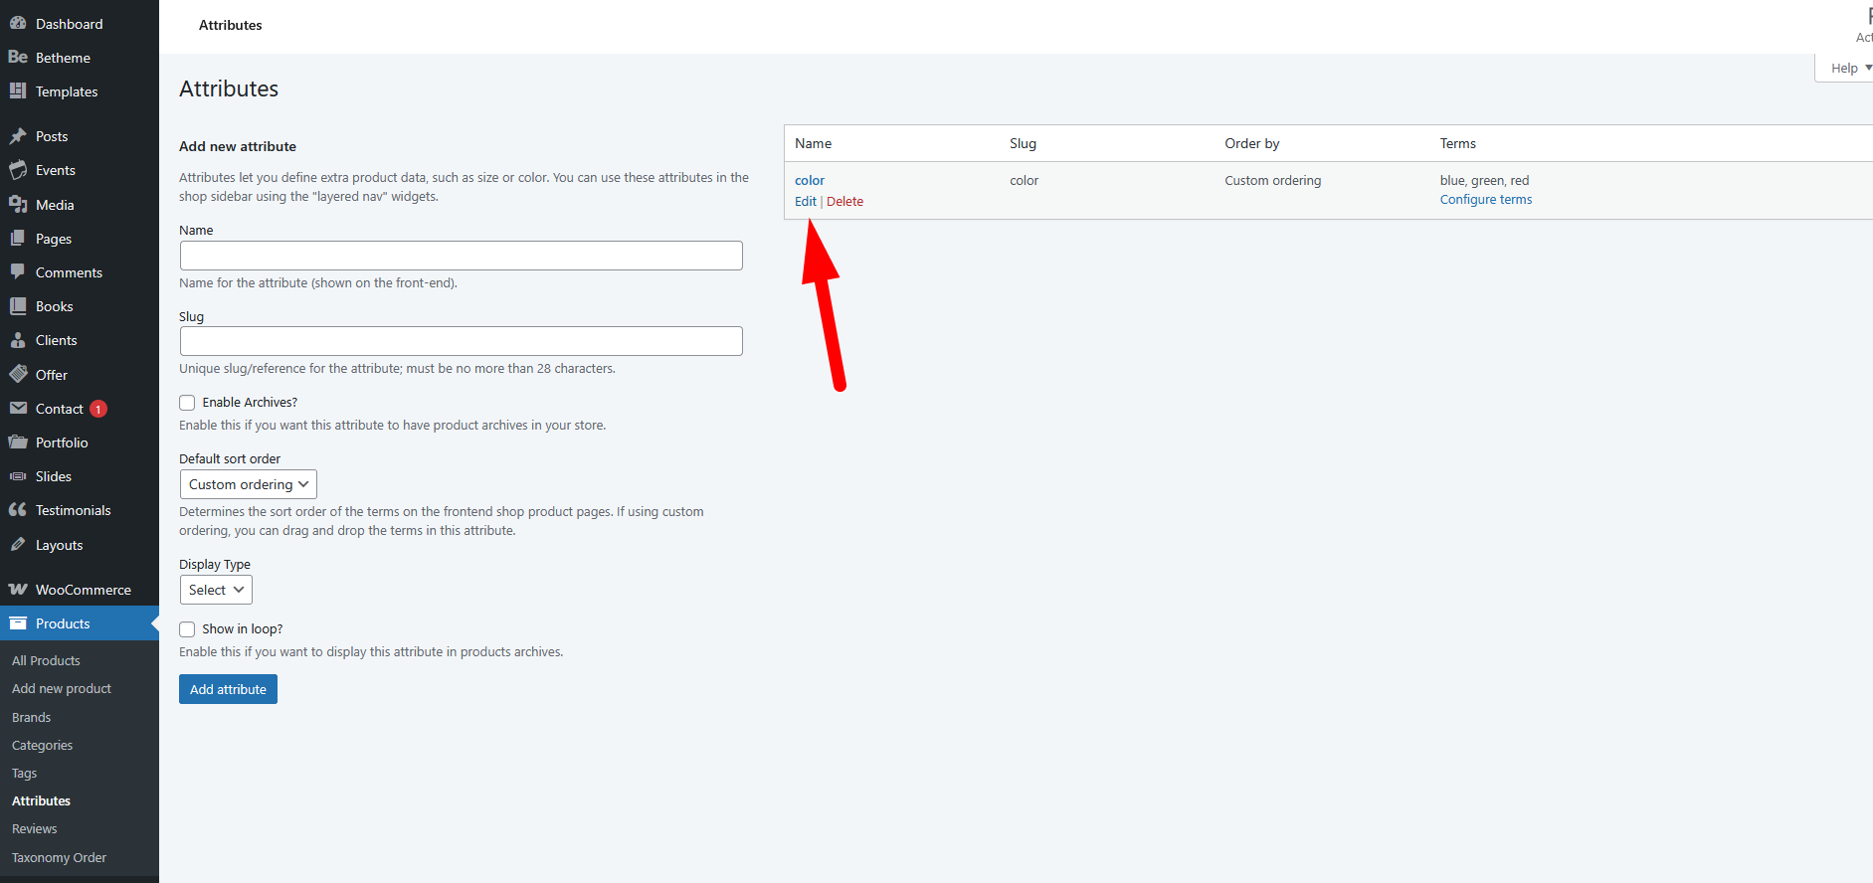Click the Media icon in sidebar
Image resolution: width=1873 pixels, height=883 pixels.
click(x=18, y=205)
